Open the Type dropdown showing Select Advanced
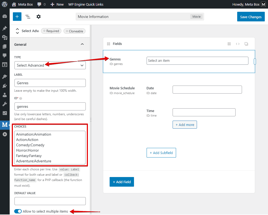 pos(50,65)
